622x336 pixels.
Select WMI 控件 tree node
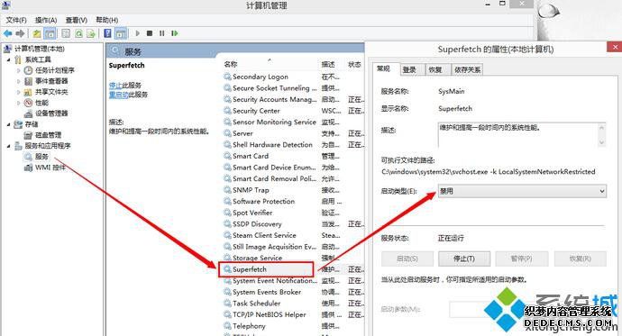click(50, 168)
